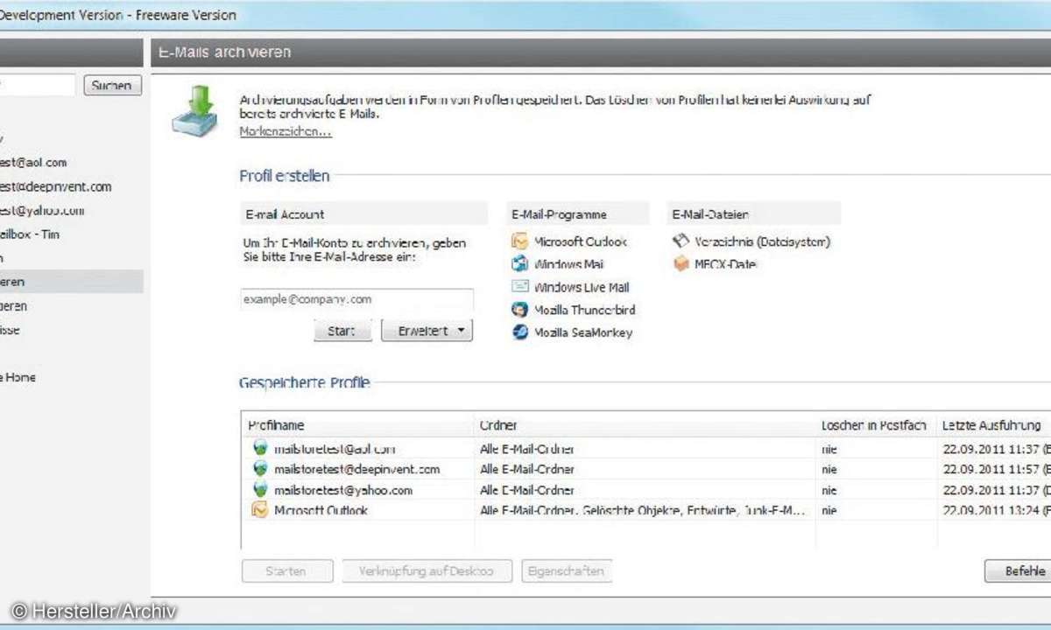Click the Mozilla Thunderbird icon
Image resolution: width=1051 pixels, height=630 pixels.
(520, 310)
